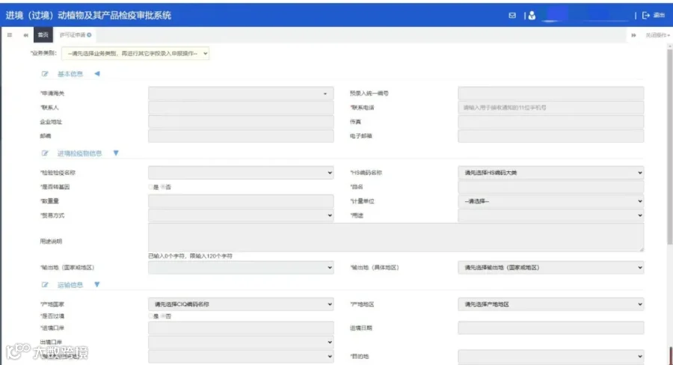
Task: Select 是 for 是否转基因
Action: [x=151, y=187]
